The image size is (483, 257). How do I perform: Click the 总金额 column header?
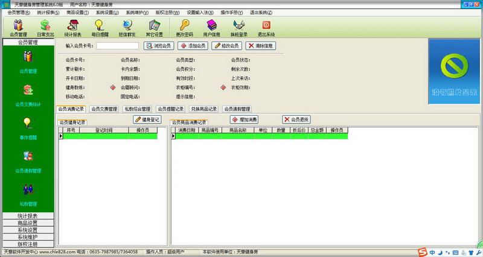(x=317, y=130)
